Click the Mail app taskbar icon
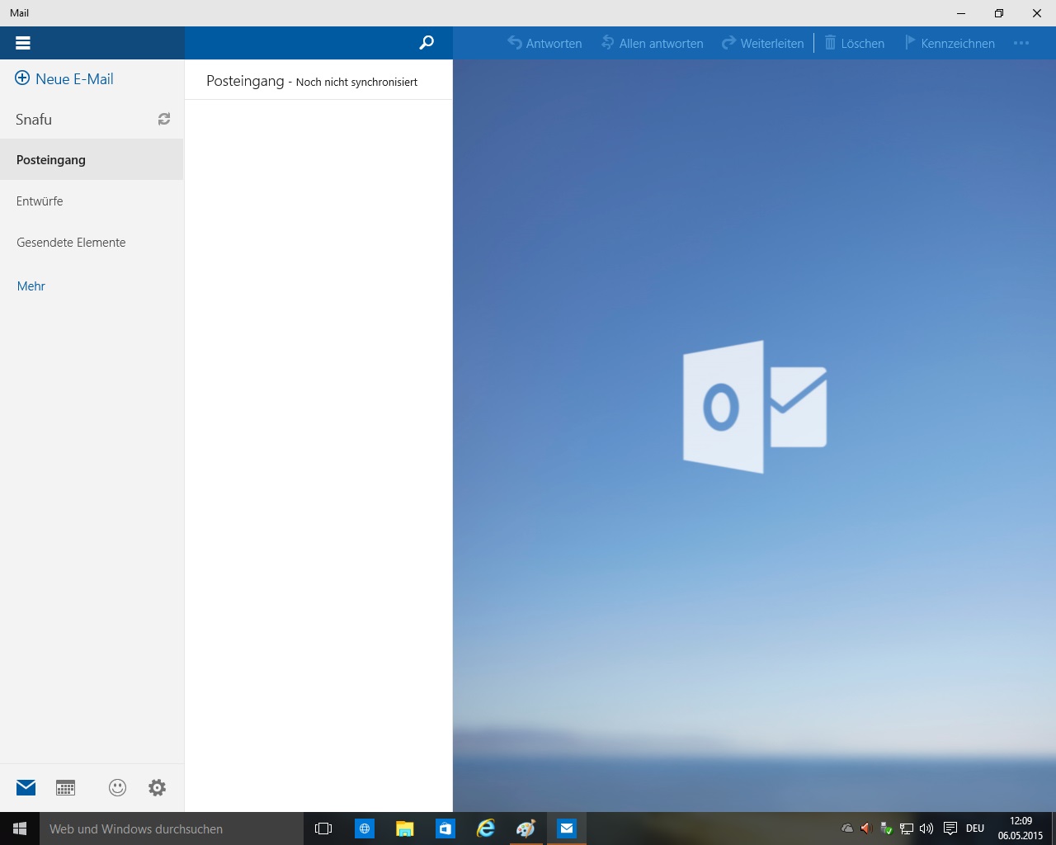The height and width of the screenshot is (845, 1056). tap(567, 828)
